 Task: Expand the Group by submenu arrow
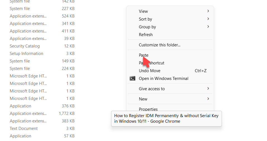point(208,27)
